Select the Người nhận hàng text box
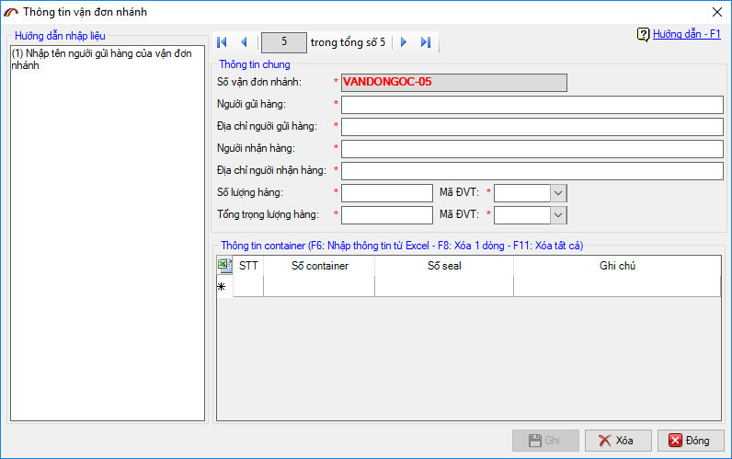This screenshot has height=459, width=732. tap(532, 148)
